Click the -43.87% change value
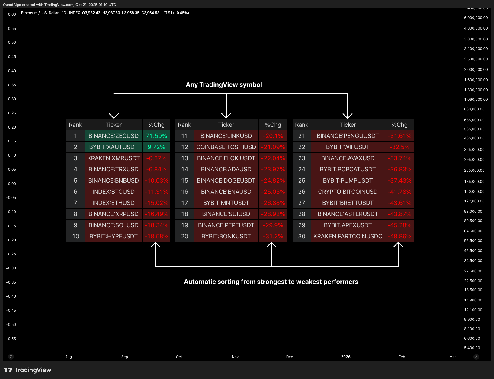Viewport: 494px width, 379px height. coord(399,214)
